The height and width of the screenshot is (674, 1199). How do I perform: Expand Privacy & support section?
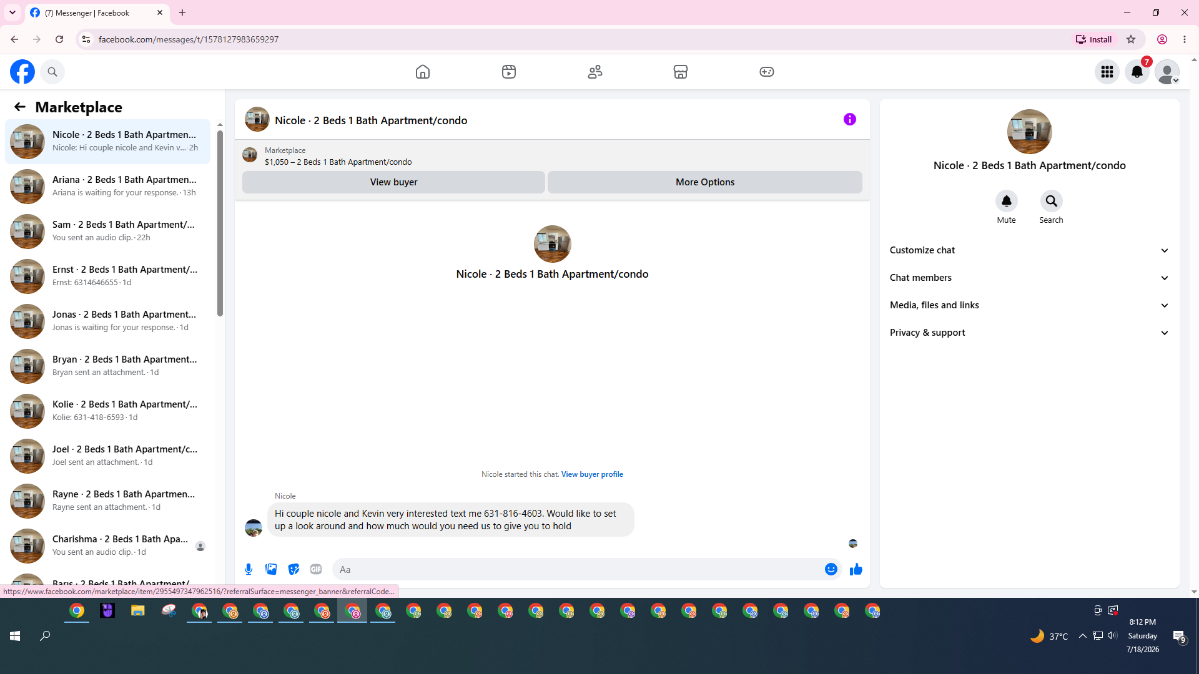[1029, 333]
